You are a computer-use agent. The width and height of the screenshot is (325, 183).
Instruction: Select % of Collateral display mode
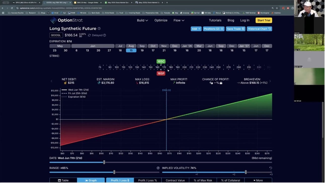click(230, 180)
